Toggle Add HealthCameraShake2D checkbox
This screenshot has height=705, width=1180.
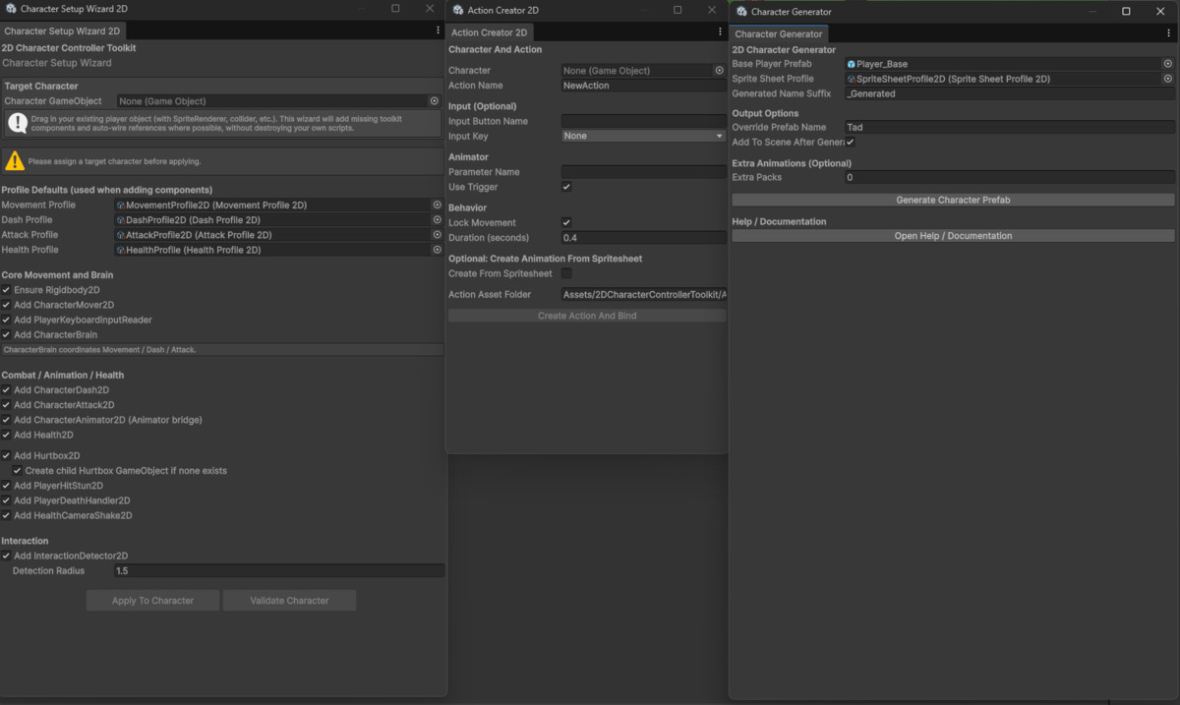point(6,515)
